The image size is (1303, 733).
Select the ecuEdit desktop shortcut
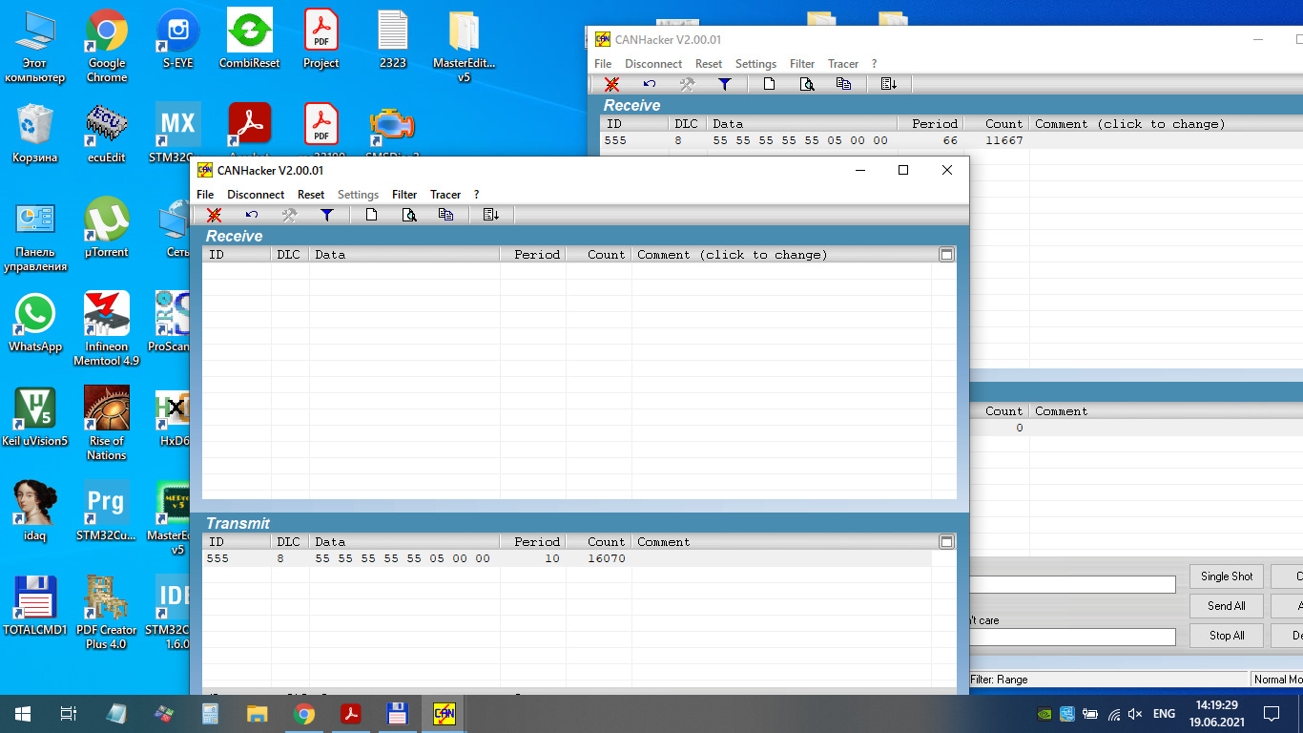(x=107, y=134)
